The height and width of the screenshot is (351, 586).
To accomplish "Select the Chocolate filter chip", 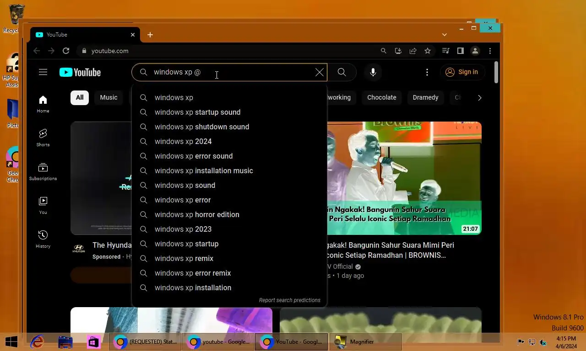I will (381, 97).
